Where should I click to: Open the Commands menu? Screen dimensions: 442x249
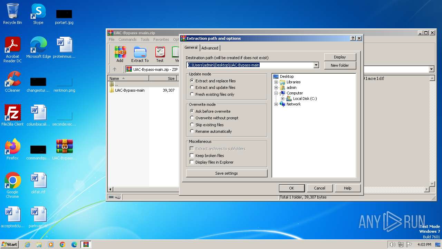click(127, 39)
